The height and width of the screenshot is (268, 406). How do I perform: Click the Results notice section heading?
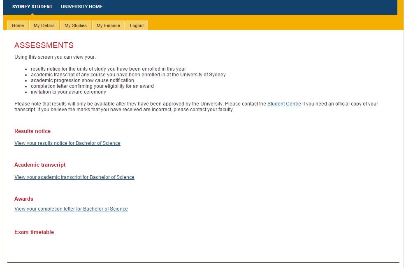click(x=32, y=131)
